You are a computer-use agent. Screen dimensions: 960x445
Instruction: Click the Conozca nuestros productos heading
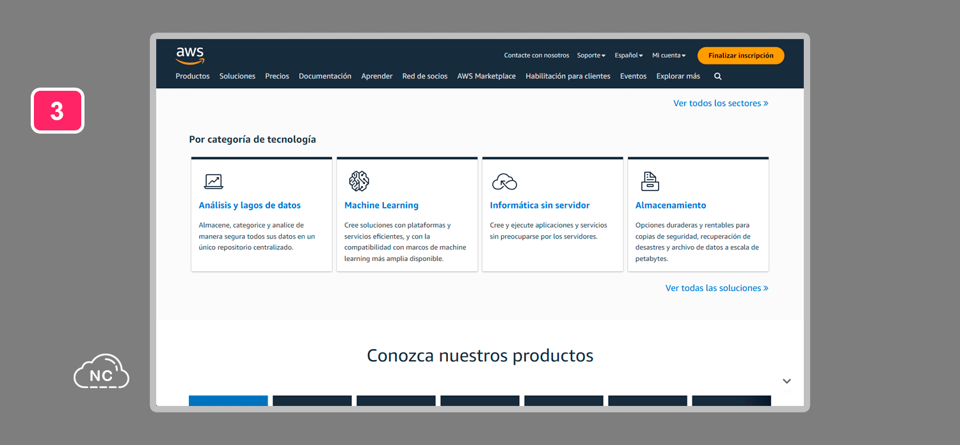tap(480, 355)
